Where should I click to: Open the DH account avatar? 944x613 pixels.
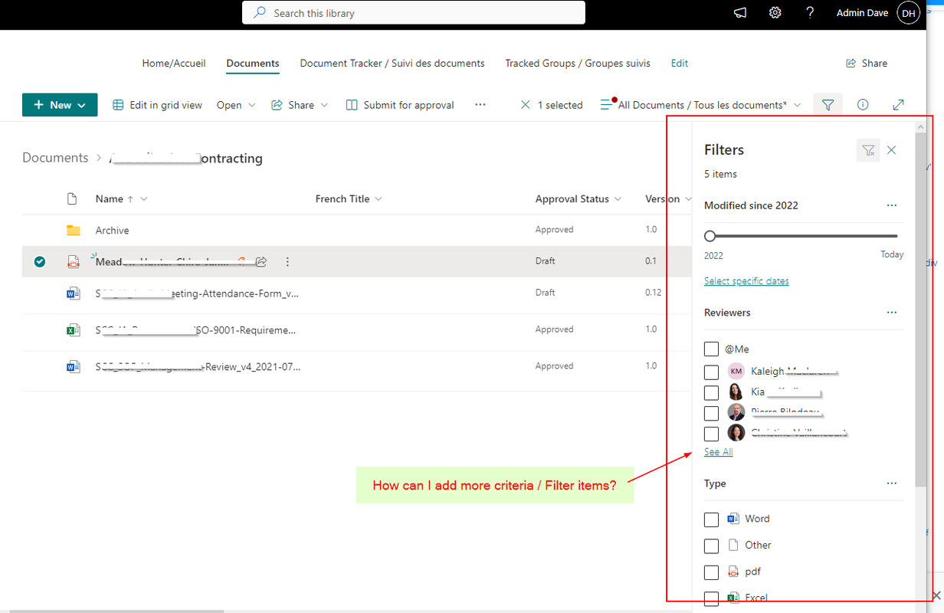click(x=908, y=13)
